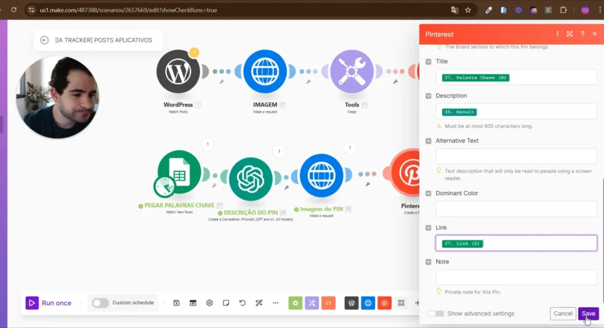Click the Alternative Text input field
604x328 pixels.
coord(516,156)
